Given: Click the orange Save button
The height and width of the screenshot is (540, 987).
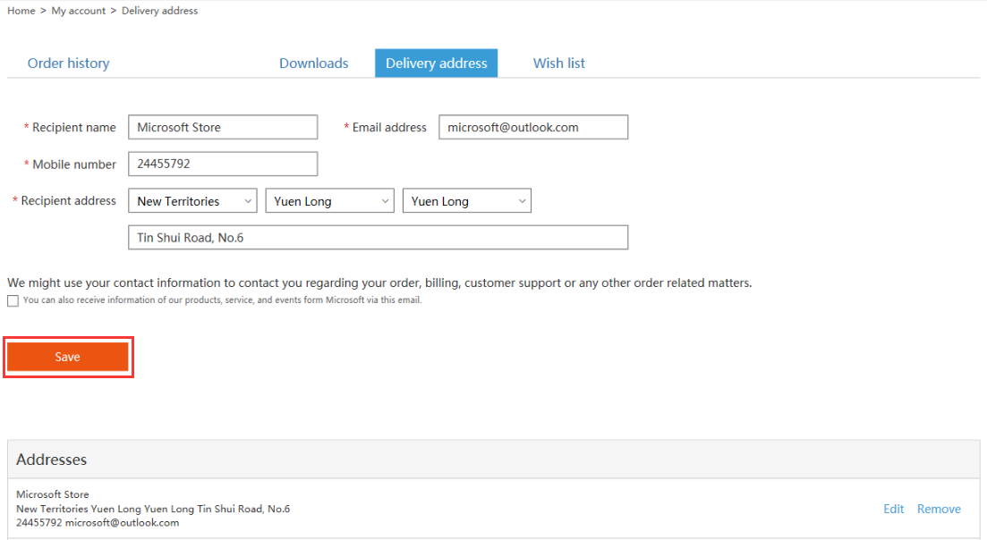Looking at the screenshot, I should [67, 357].
